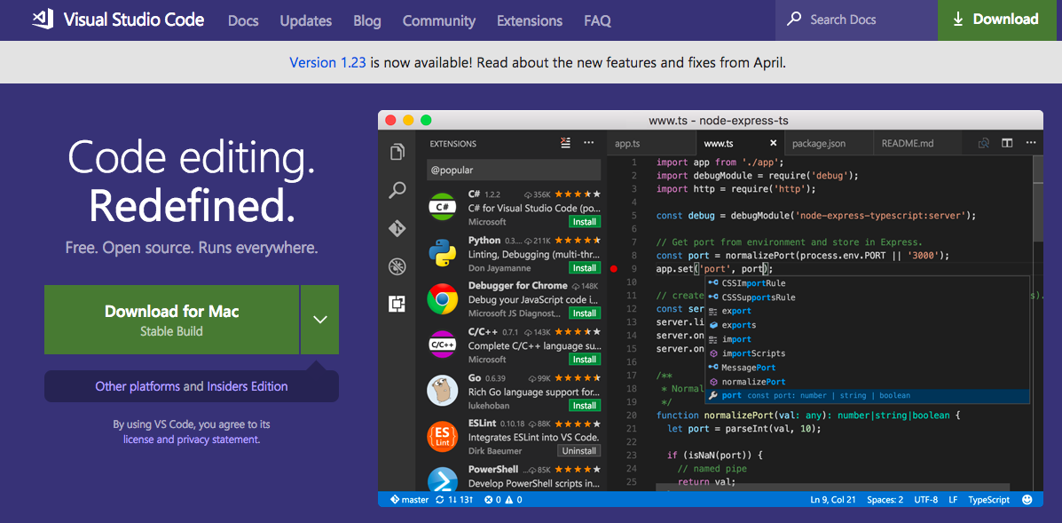Expand the download options chevron
Screen dimensions: 1062x523
click(319, 320)
